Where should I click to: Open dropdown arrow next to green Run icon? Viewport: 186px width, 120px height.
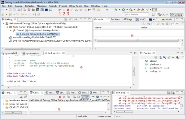[127, 10]
